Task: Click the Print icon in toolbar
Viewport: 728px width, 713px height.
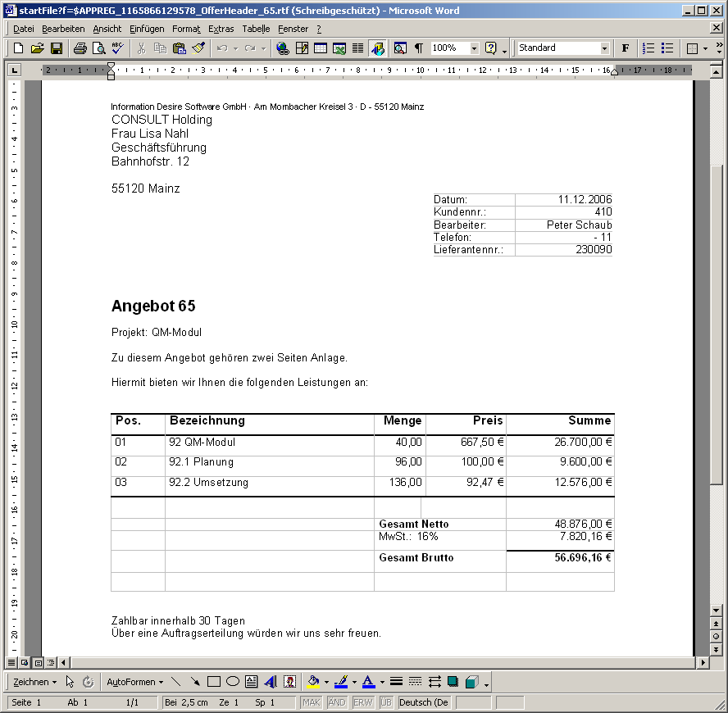Action: (80, 48)
